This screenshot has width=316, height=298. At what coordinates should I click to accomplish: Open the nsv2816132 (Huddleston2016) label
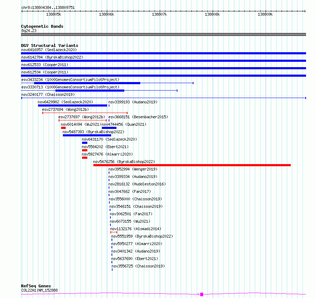(x=137, y=184)
